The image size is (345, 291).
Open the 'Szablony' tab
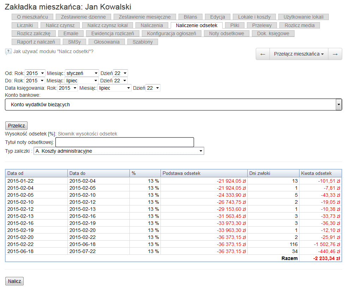click(143, 42)
